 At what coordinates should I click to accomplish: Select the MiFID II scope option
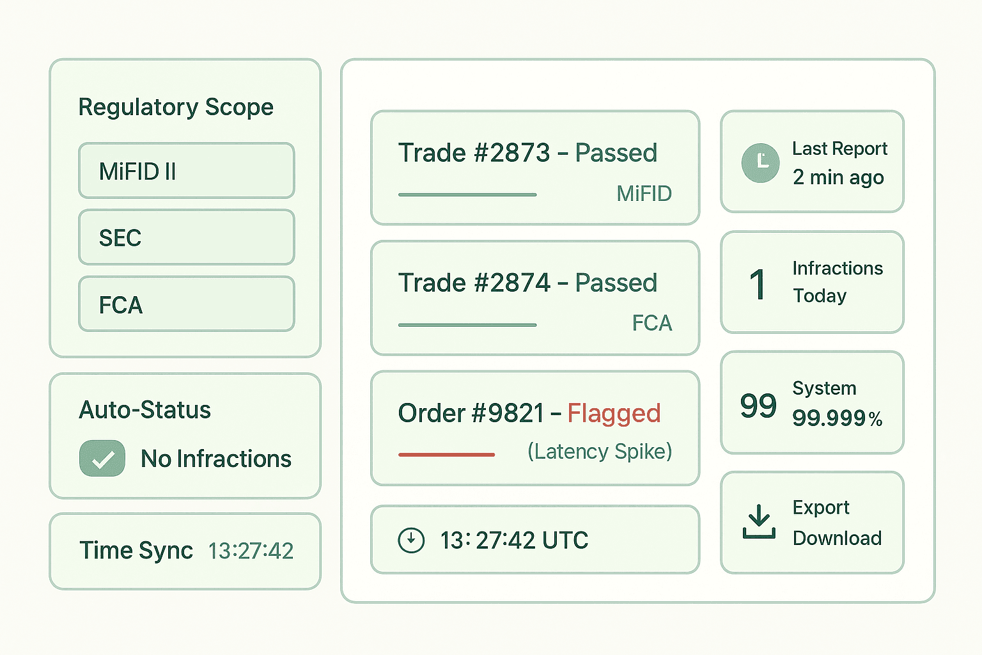[186, 171]
